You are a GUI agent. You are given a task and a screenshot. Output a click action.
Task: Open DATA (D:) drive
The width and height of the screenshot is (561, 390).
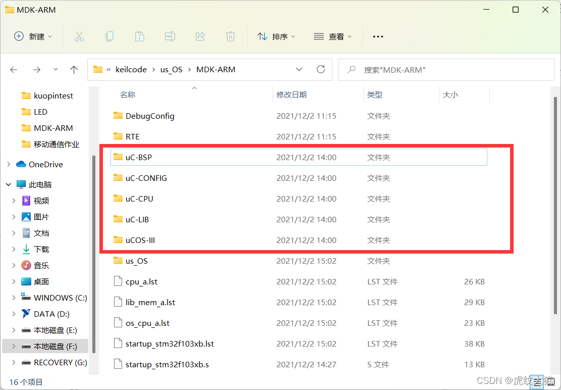[45, 314]
